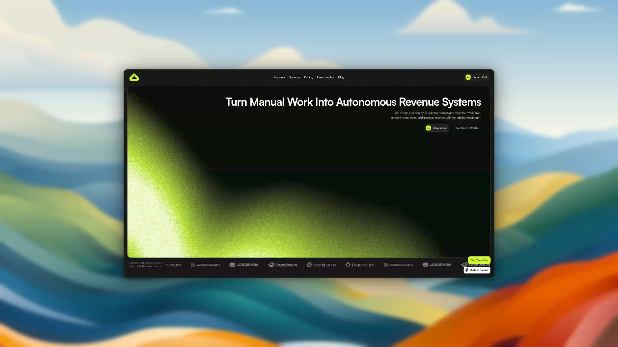Click the green triangle site logo

point(134,77)
